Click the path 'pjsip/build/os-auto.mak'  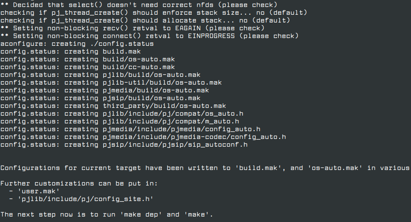(x=152, y=98)
